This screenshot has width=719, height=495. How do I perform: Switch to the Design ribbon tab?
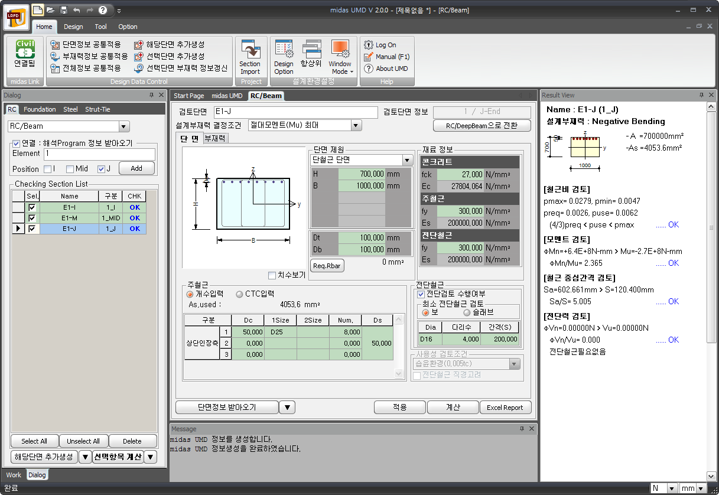[73, 27]
